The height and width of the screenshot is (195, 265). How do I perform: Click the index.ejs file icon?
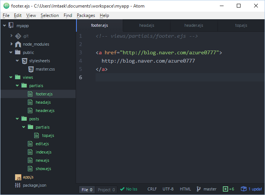tap(30, 152)
